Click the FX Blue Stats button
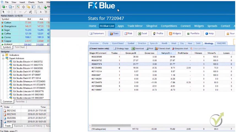Screen dimensions: 236x132 (x=114, y=34)
